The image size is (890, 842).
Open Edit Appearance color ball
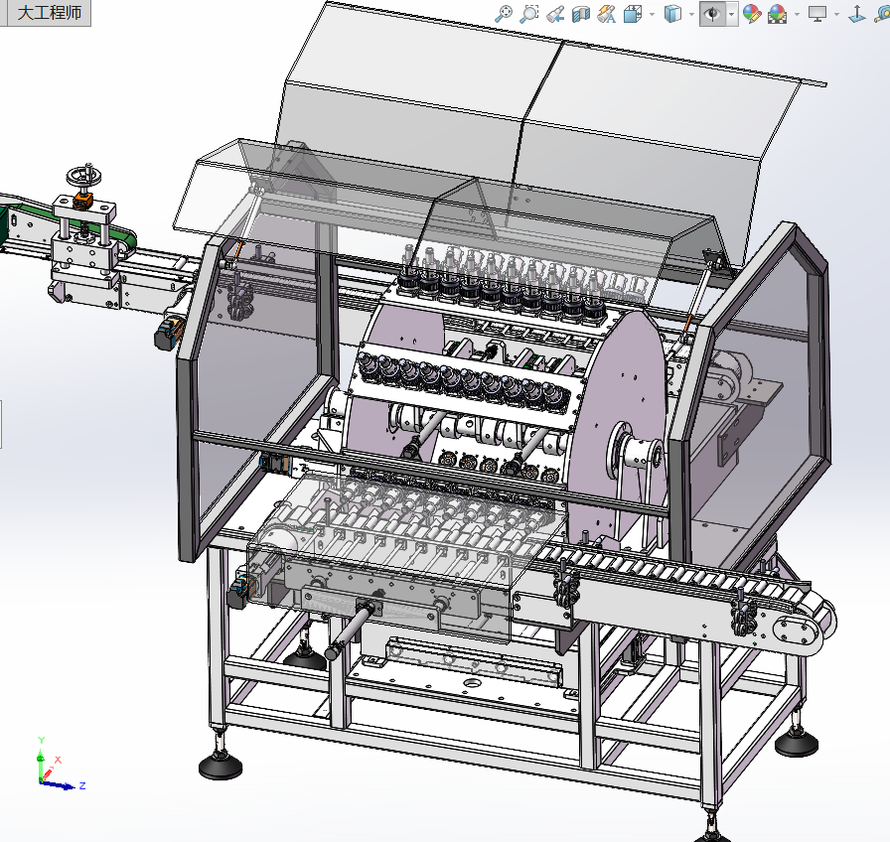click(752, 13)
